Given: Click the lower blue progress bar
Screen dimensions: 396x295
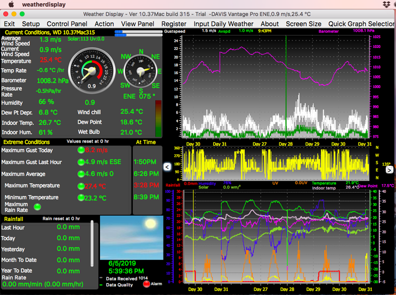Looking at the screenshot, I should 139,35.
